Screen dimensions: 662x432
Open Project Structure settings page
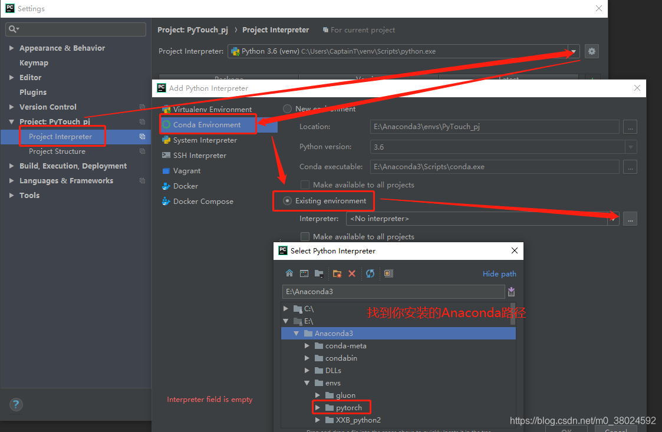pos(57,151)
